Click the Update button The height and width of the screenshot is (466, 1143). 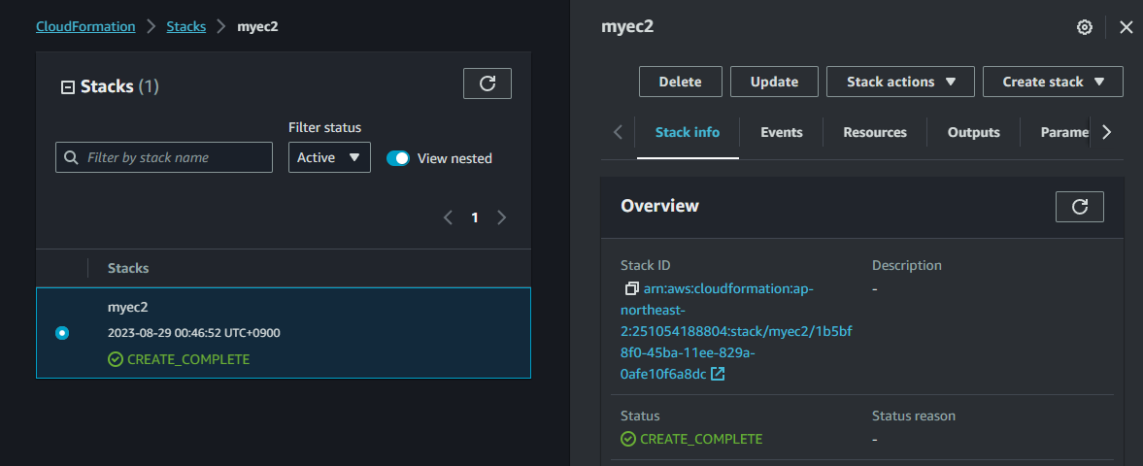(774, 82)
